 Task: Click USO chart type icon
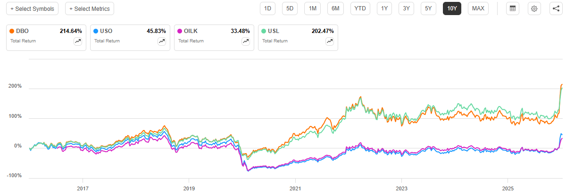[161, 41]
